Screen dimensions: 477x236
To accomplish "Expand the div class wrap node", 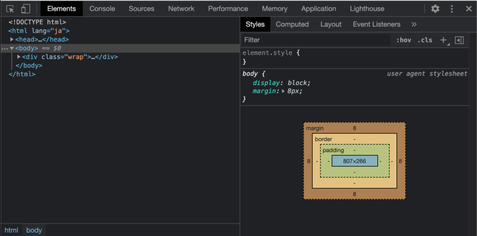I will click(19, 57).
